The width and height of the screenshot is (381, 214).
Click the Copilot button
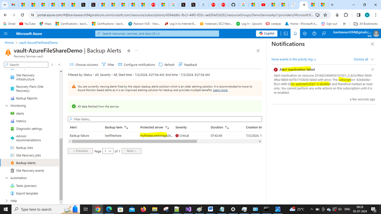tap(267, 34)
